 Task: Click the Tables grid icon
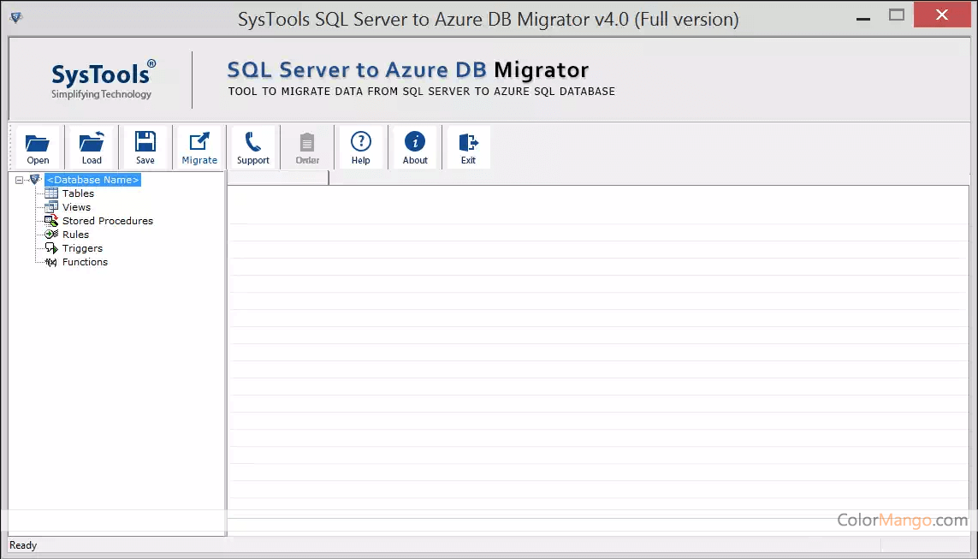(x=51, y=193)
